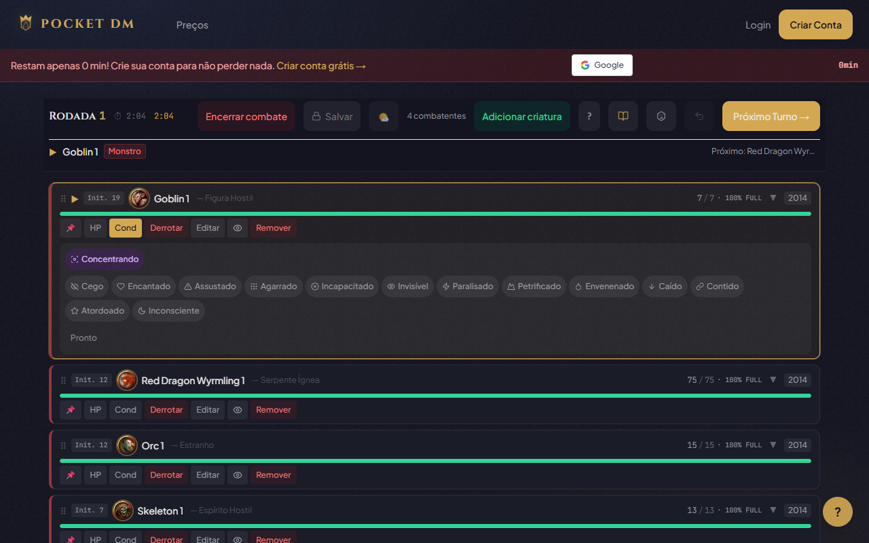
Task: Click the question mark button in combat toolbar
Action: 589,116
